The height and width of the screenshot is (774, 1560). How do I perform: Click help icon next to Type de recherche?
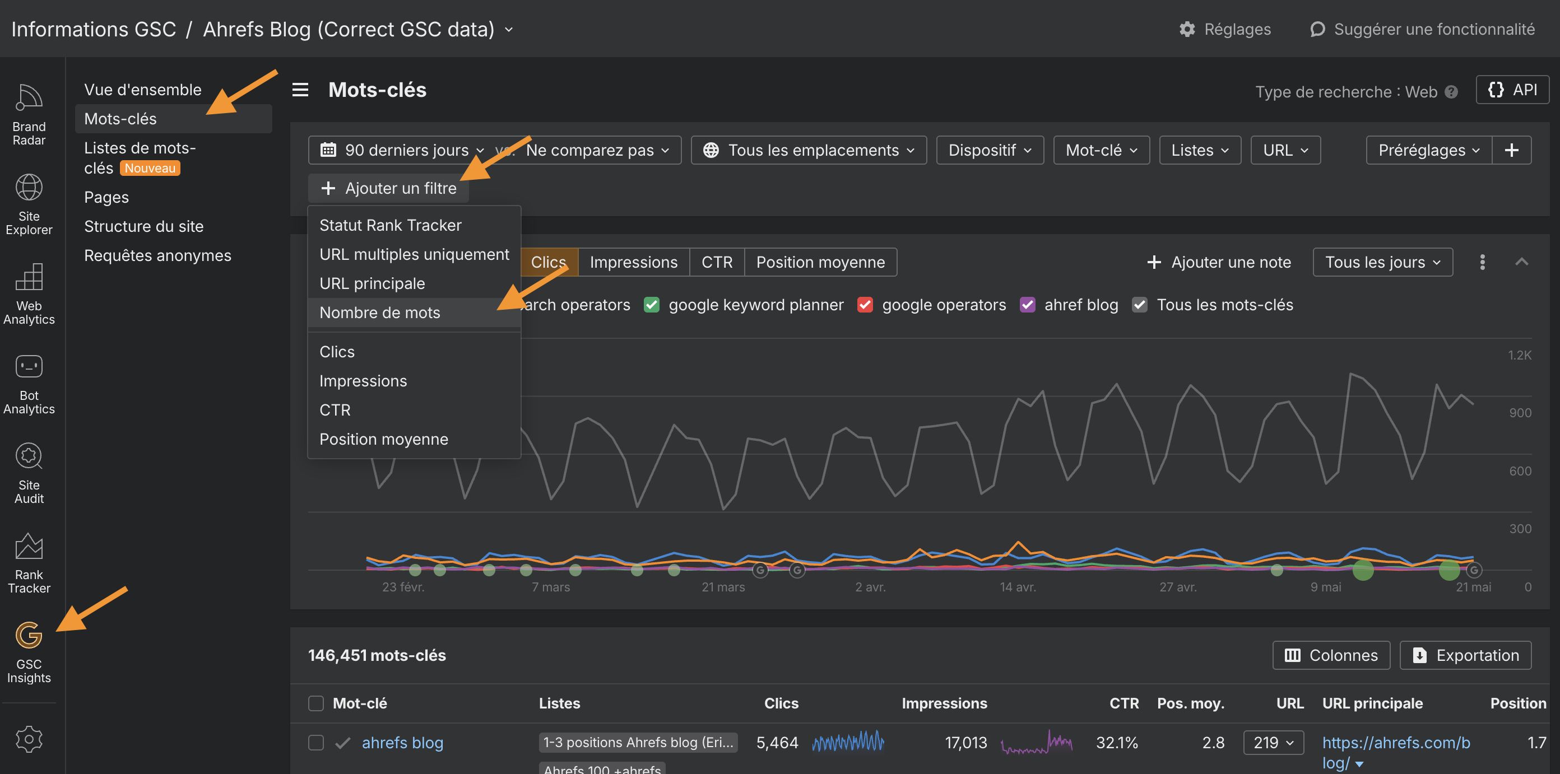[1451, 92]
